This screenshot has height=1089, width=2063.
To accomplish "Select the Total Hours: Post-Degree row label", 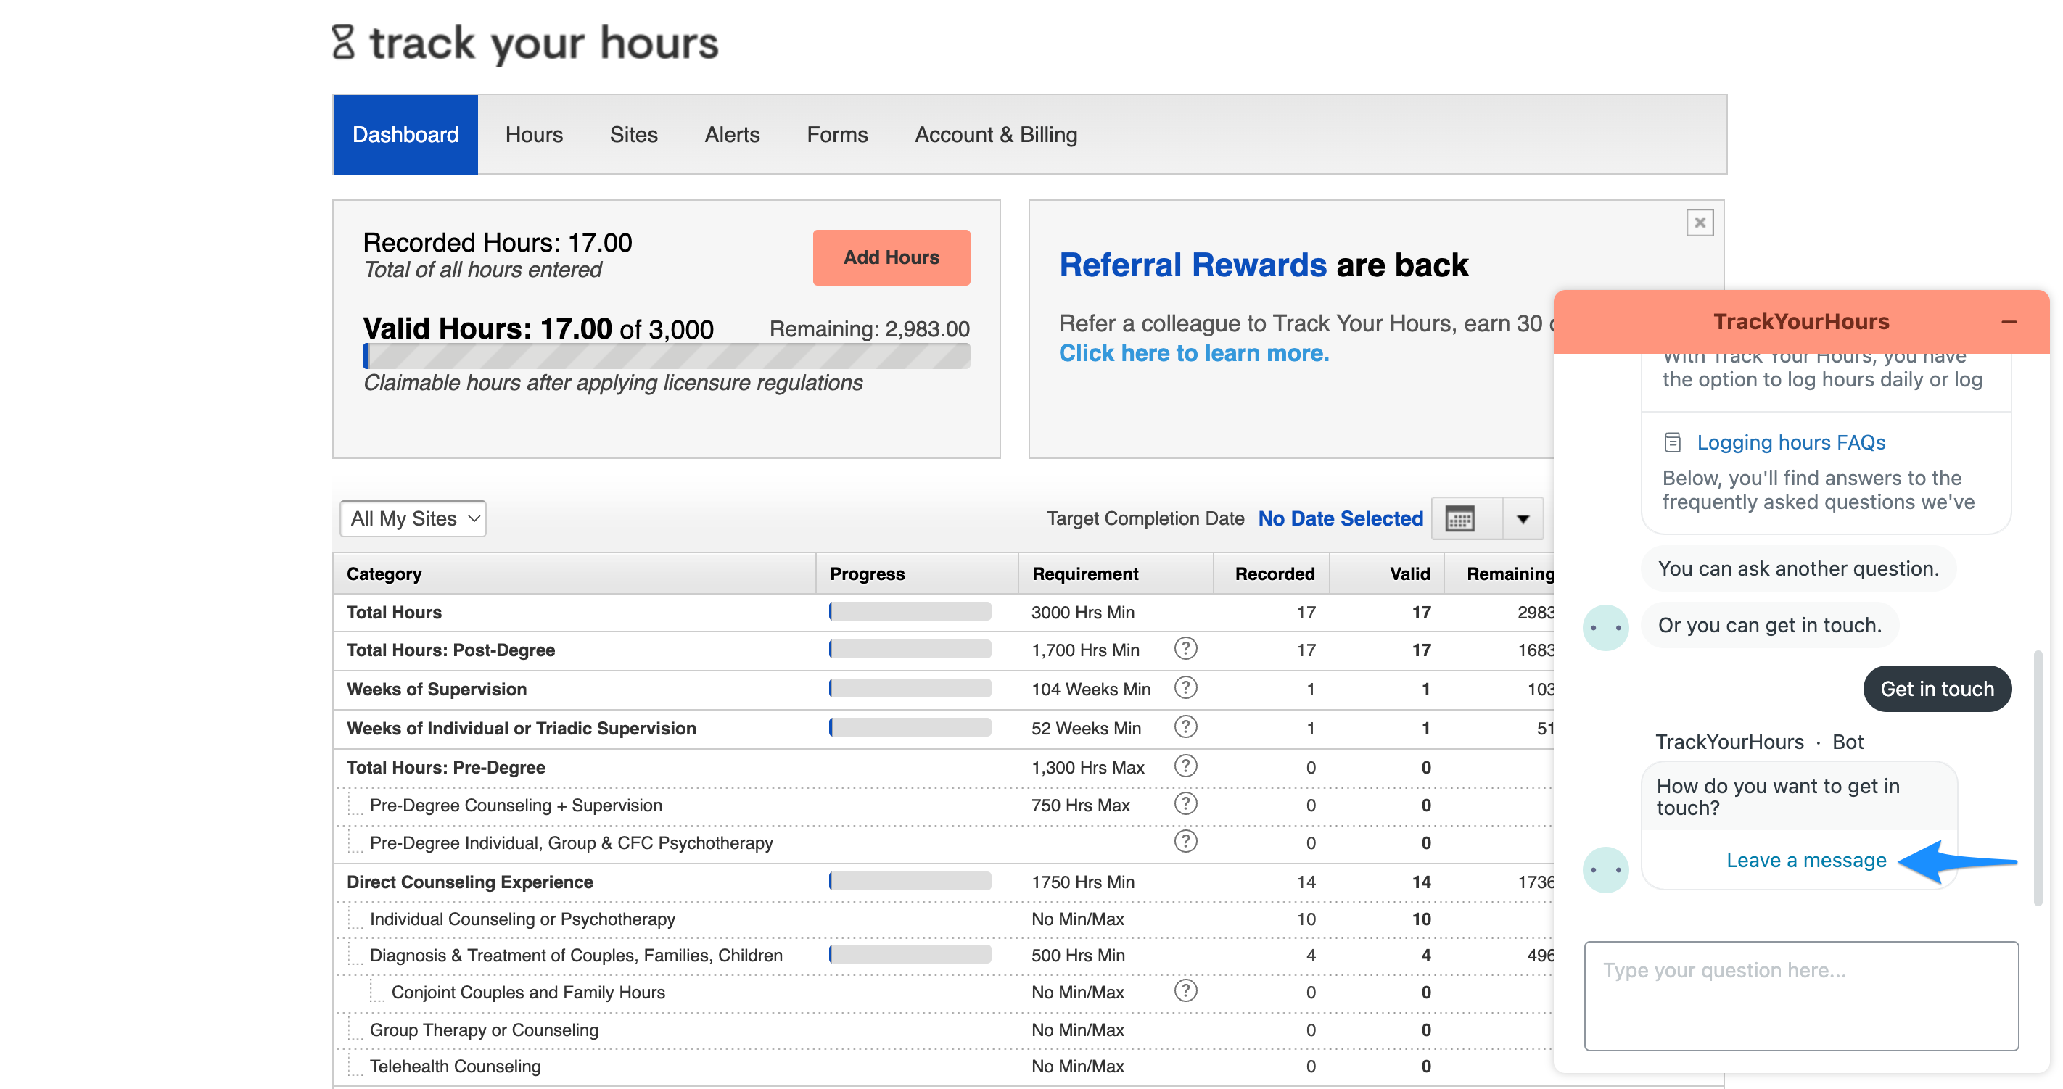I will [450, 650].
